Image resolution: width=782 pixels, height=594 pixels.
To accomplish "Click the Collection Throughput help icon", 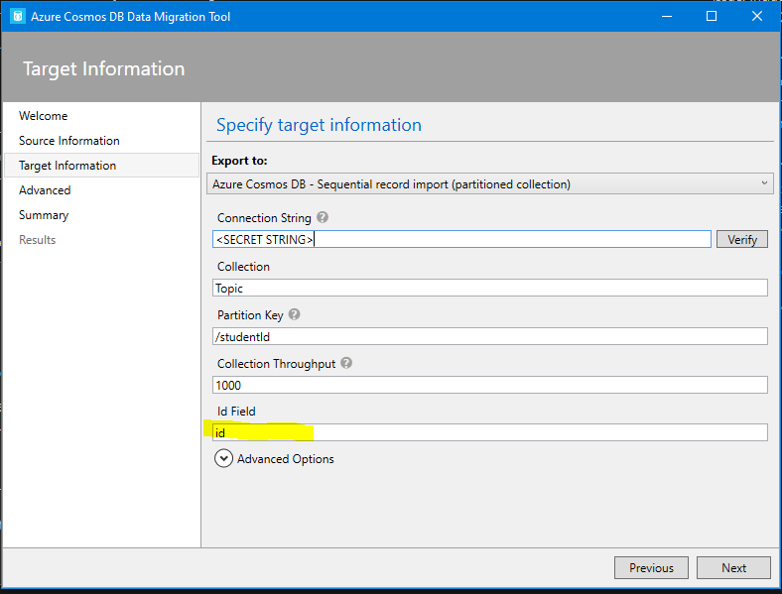I will tap(346, 363).
